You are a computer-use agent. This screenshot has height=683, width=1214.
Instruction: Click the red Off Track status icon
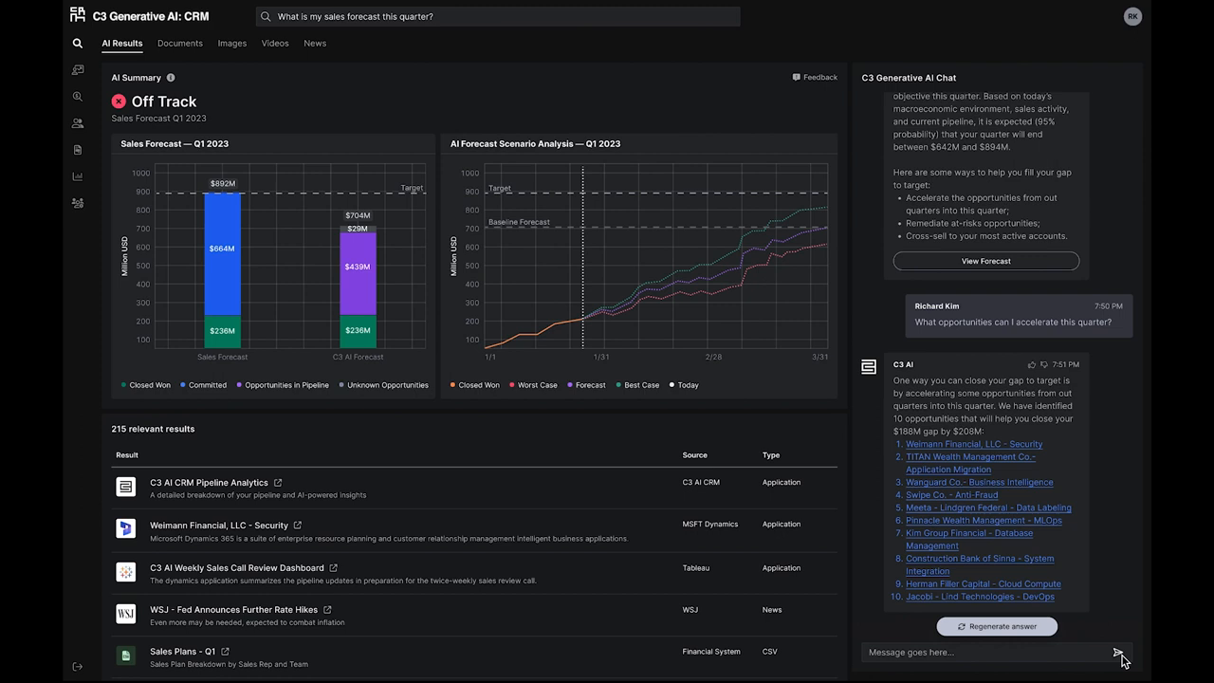119,102
